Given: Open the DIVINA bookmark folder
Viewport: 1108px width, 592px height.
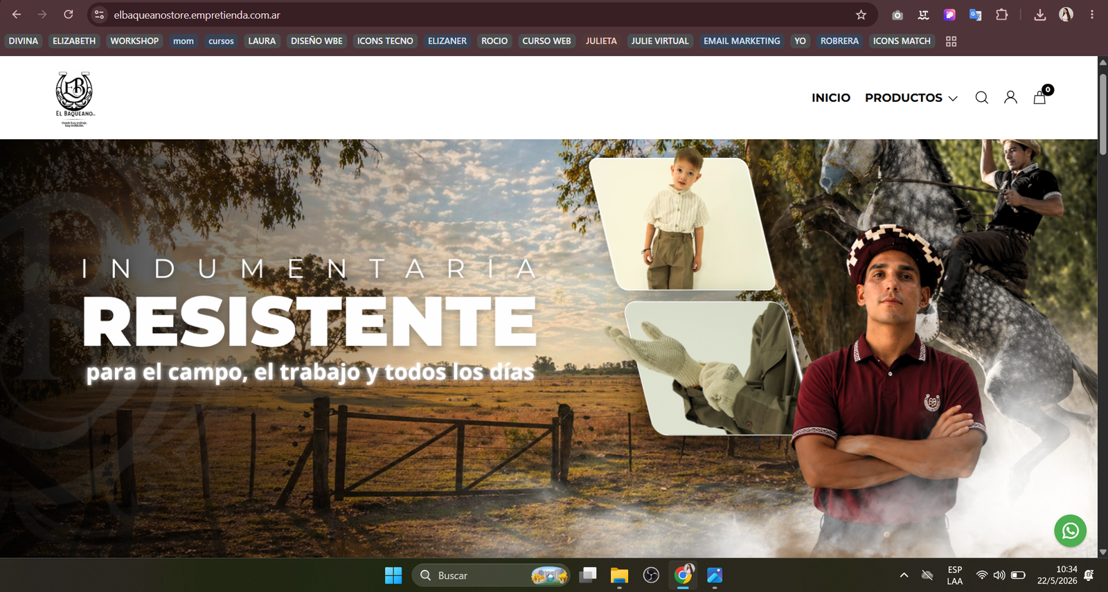Looking at the screenshot, I should coord(24,41).
